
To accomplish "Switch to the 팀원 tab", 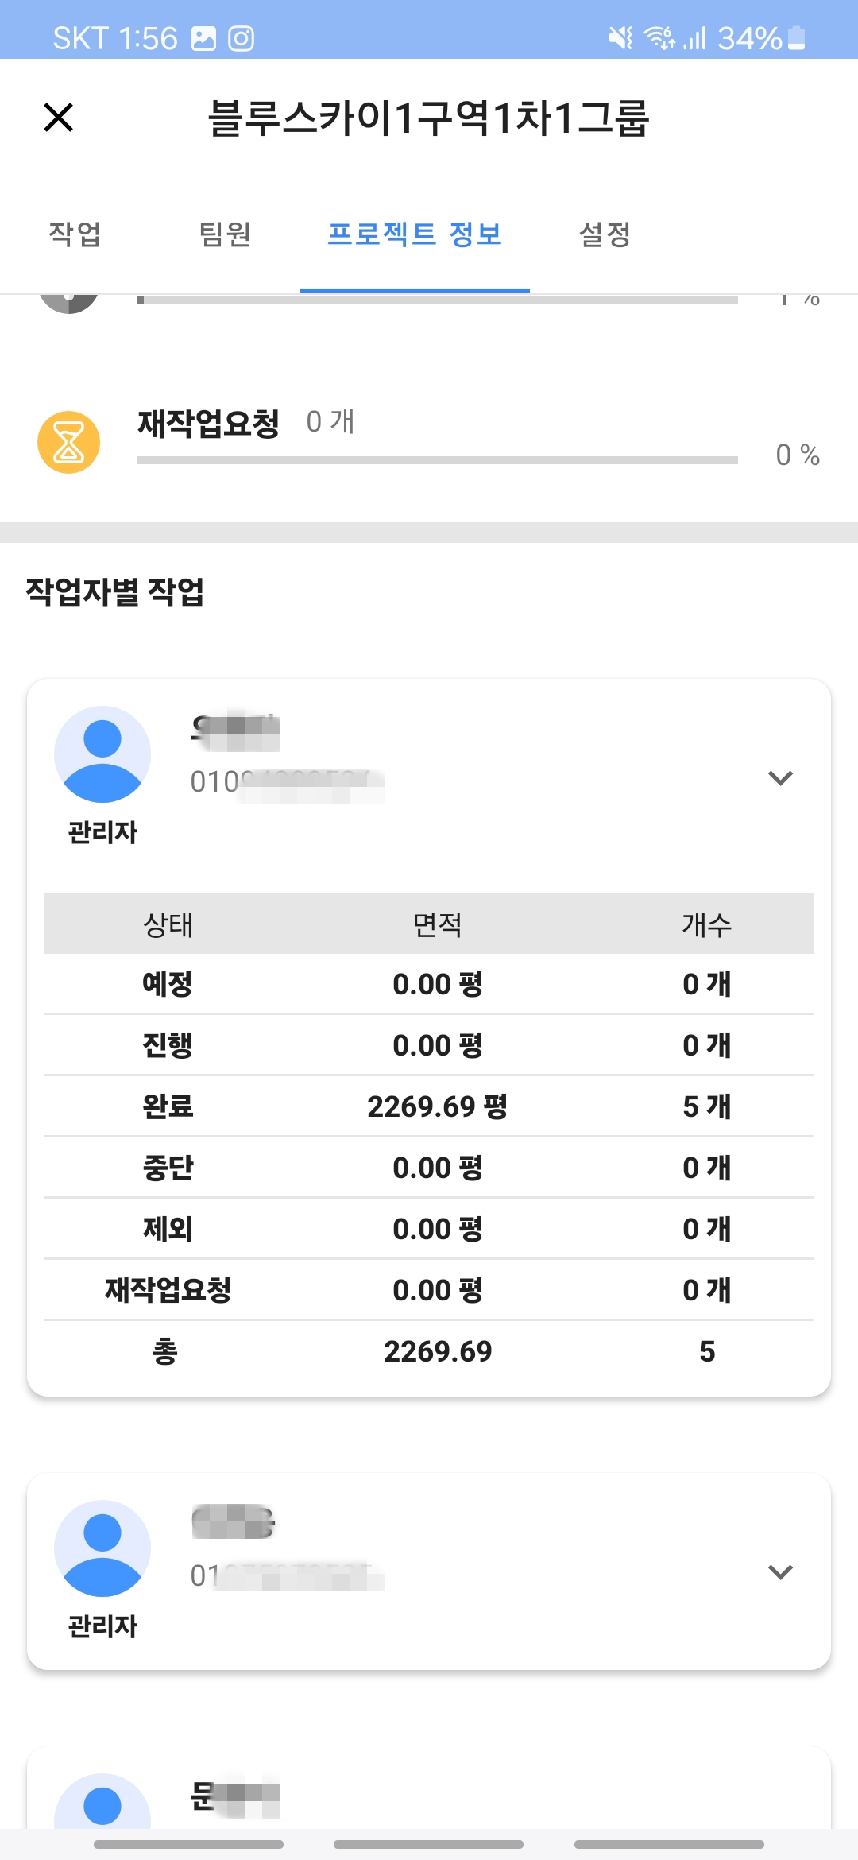I will (225, 234).
